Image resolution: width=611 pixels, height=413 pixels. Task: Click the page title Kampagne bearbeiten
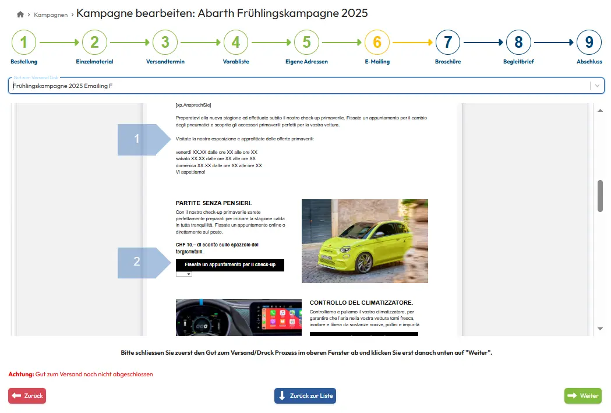222,13
